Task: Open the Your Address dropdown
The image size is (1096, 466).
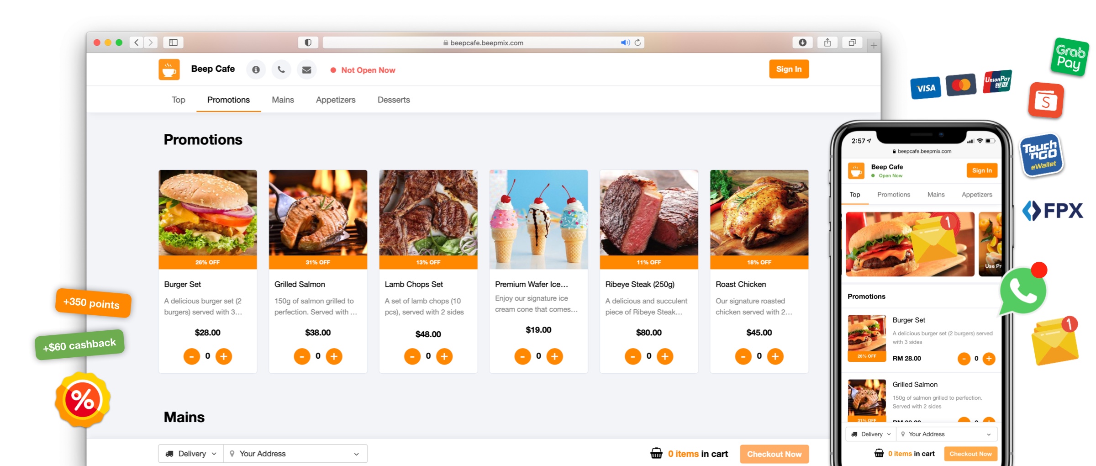Action: tap(357, 453)
